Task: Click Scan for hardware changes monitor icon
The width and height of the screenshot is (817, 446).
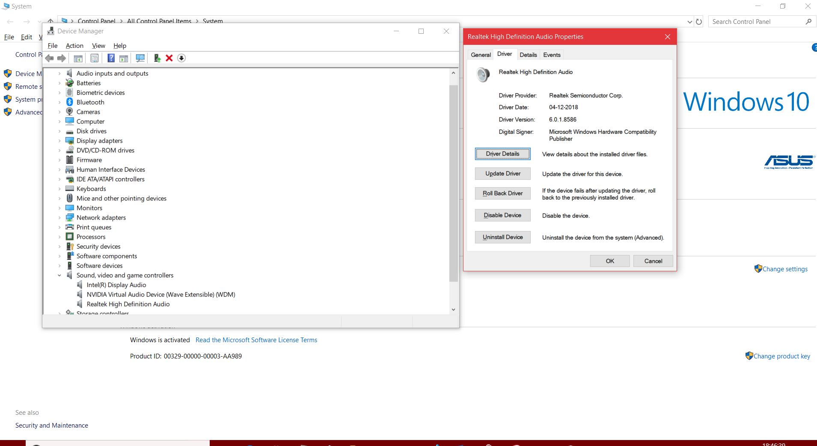Action: click(140, 58)
